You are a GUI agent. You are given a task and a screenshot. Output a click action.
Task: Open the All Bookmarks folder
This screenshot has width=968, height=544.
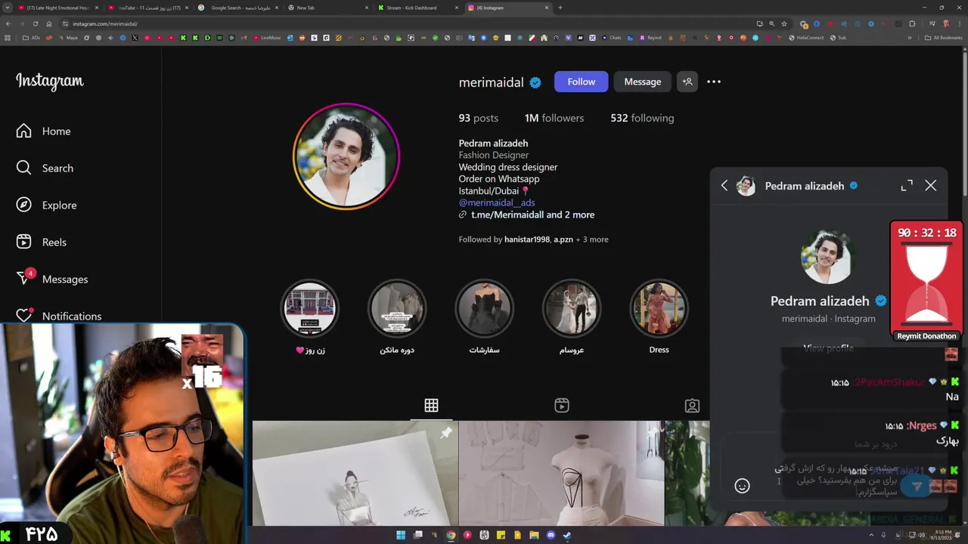pyautogui.click(x=943, y=37)
